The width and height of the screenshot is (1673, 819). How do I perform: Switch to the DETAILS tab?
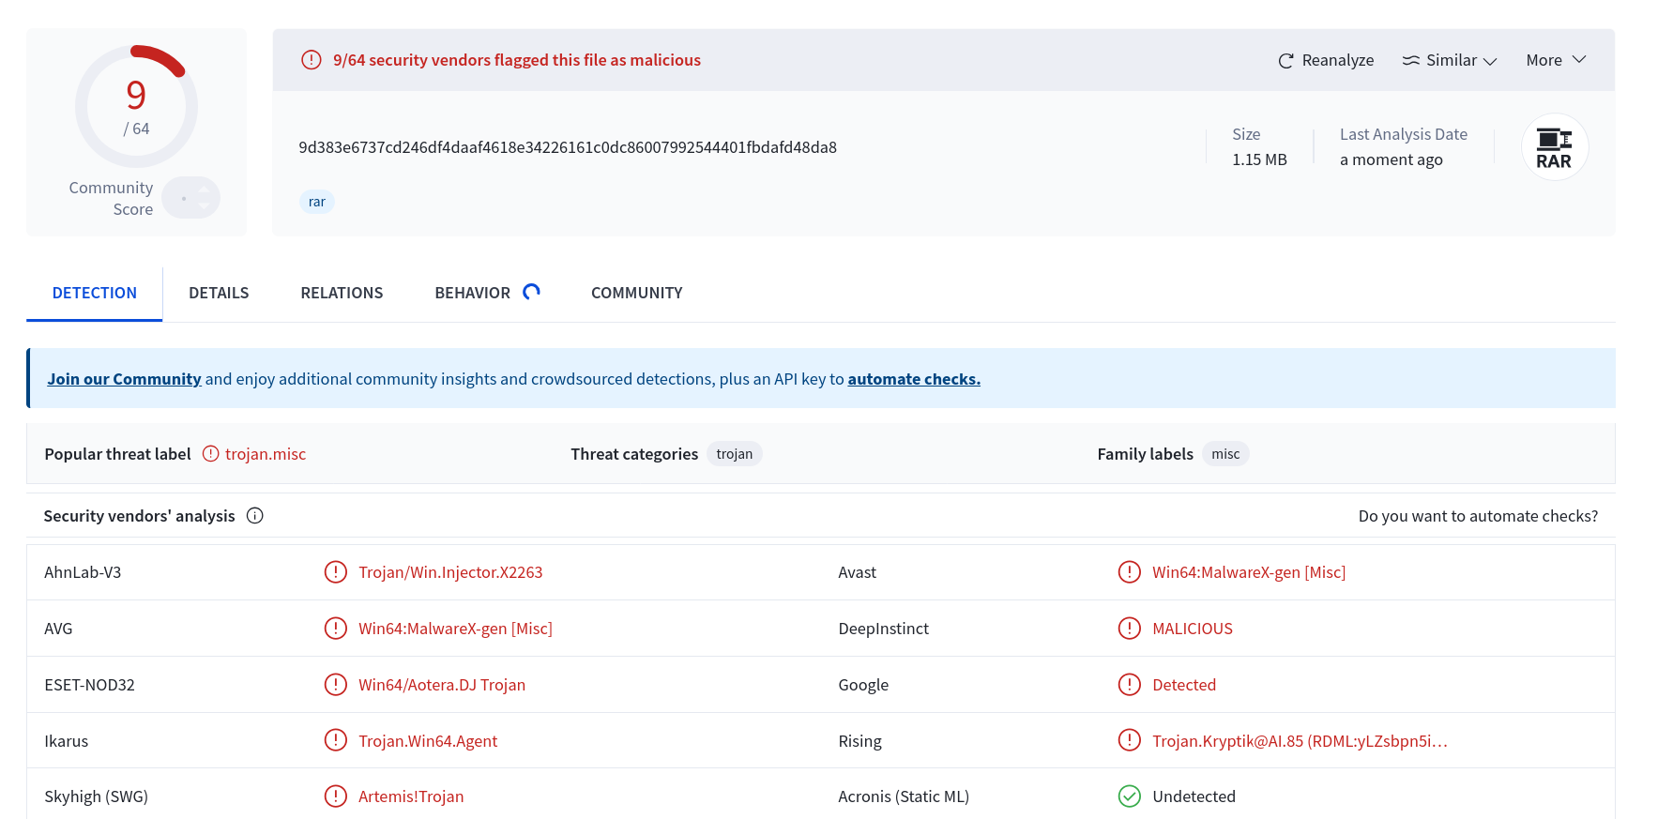(x=219, y=293)
